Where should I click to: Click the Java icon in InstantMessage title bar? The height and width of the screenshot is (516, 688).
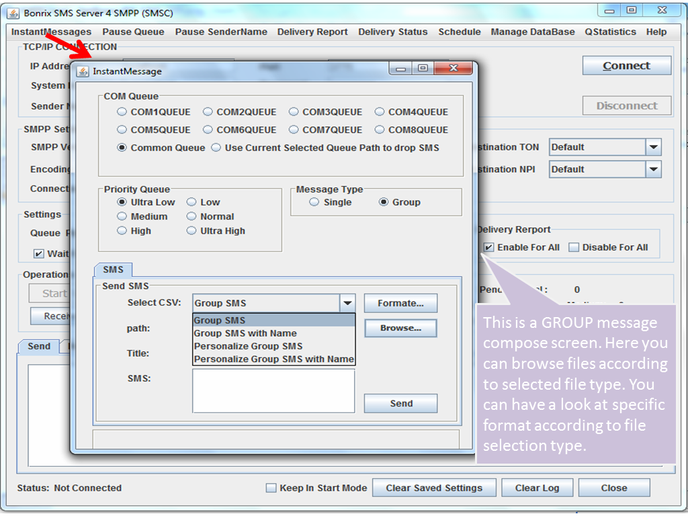click(83, 71)
